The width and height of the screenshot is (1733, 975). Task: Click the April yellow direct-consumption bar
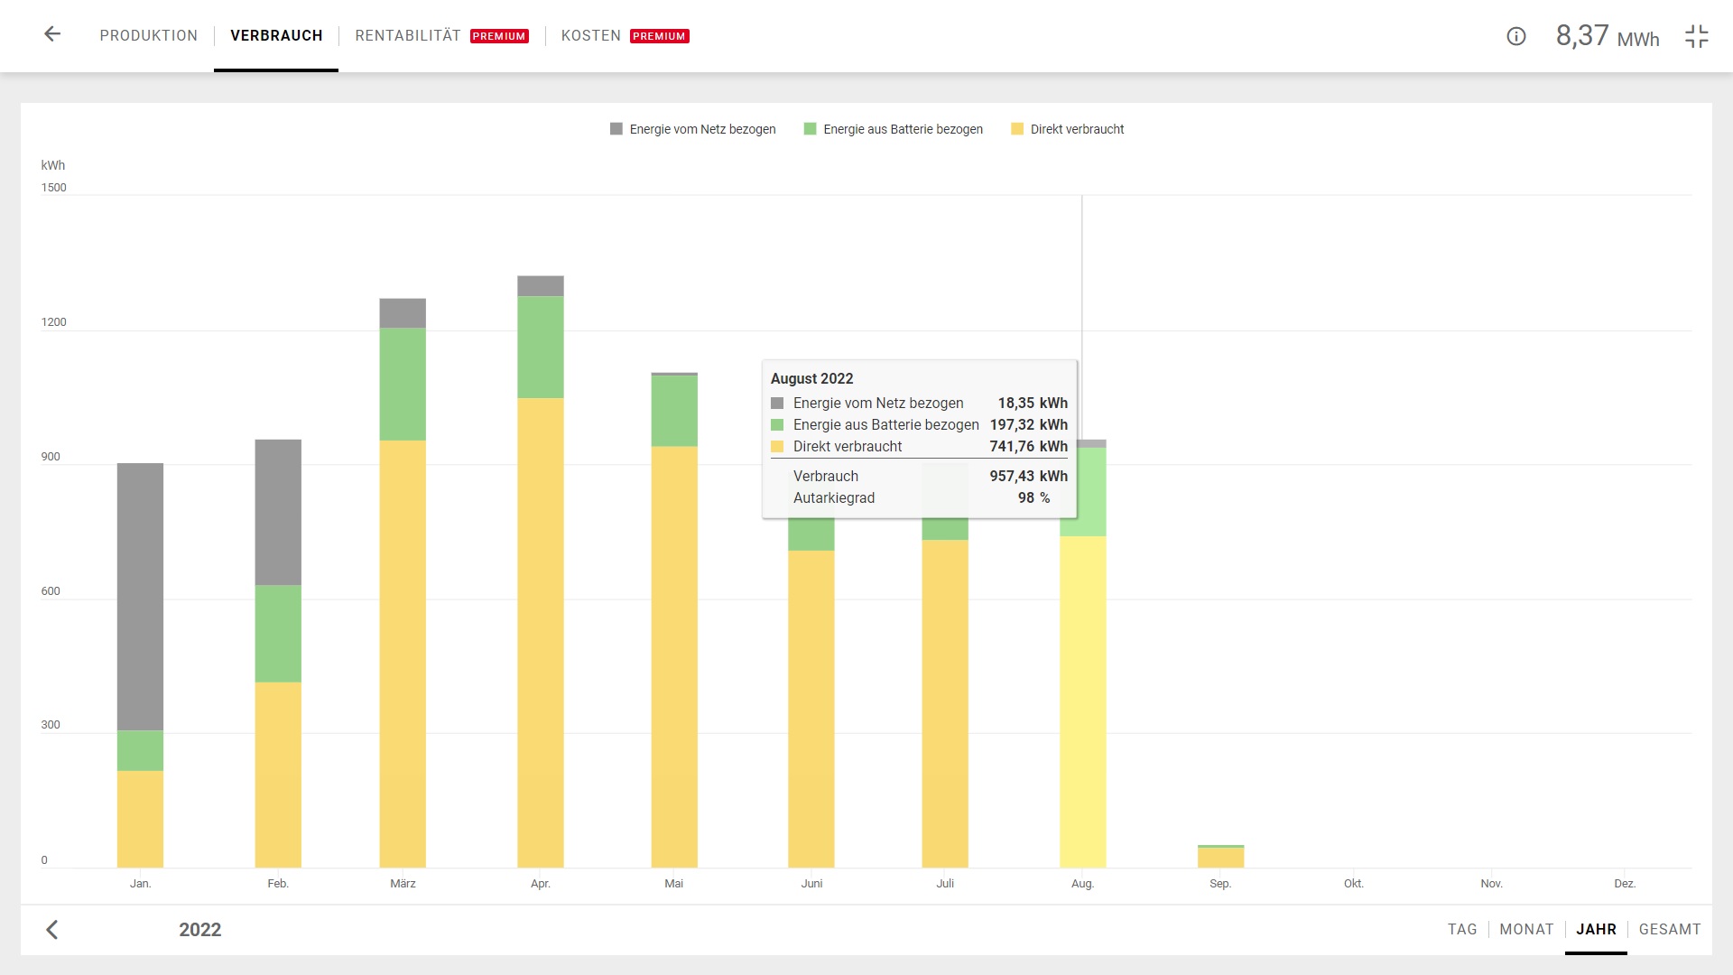point(540,632)
